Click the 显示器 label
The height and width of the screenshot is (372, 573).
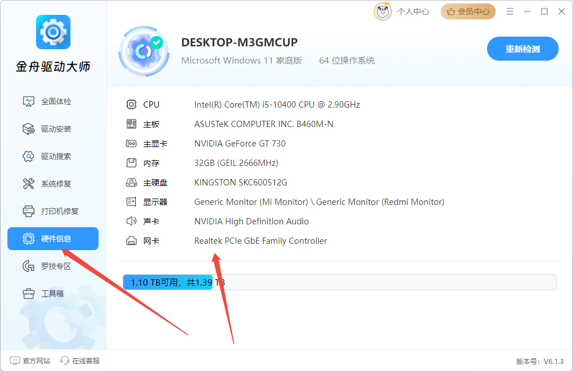point(155,202)
